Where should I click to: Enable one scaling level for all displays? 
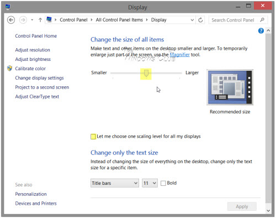click(x=93, y=137)
